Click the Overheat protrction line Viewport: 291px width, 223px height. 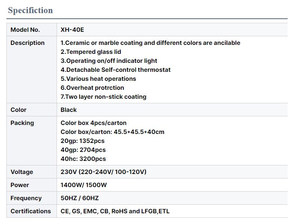click(x=92, y=88)
